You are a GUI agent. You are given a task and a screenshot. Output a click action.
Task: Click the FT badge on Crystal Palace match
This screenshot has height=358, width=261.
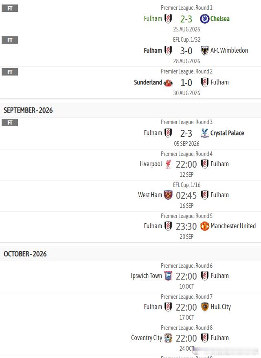point(10,122)
